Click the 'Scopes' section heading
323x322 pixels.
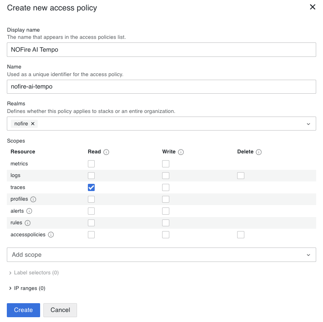[x=16, y=141]
